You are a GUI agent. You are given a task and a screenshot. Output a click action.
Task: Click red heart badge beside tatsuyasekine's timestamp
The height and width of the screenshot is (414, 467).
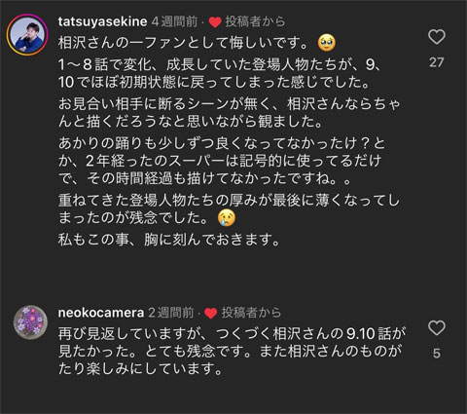(215, 22)
